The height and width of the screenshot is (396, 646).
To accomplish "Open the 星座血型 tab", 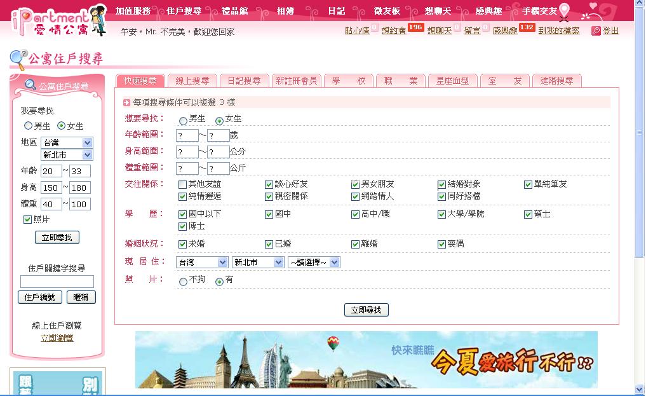I will tap(452, 81).
